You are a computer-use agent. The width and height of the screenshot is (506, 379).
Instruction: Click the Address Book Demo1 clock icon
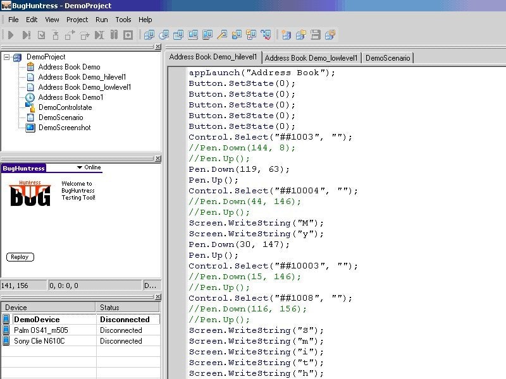[30, 97]
